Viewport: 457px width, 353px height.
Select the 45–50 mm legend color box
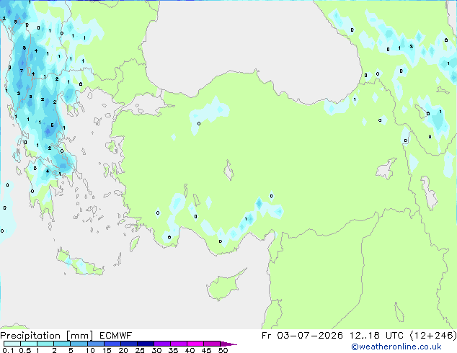click(x=212, y=344)
